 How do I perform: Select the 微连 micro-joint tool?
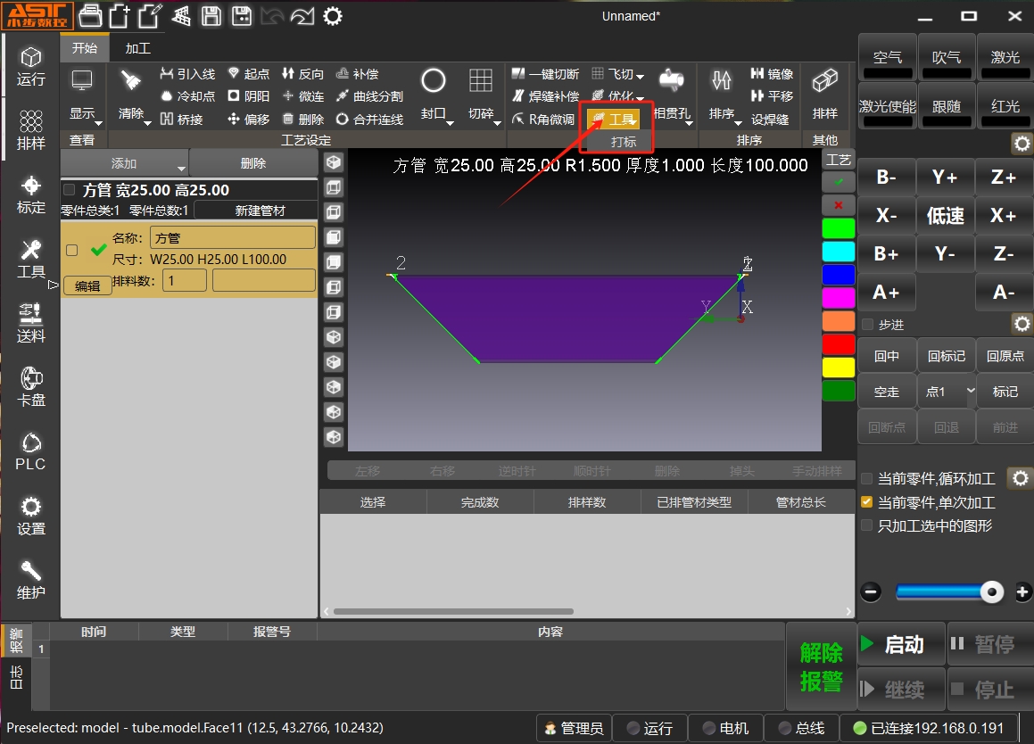click(302, 96)
